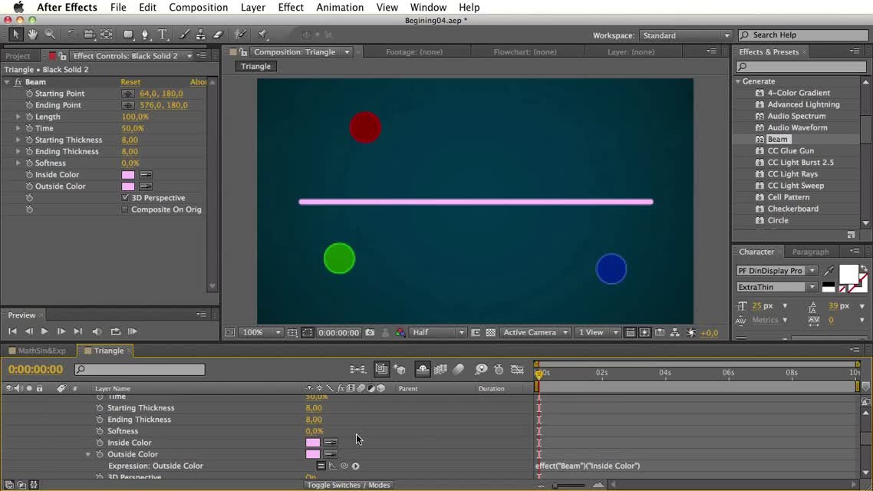
Task: Enable Motion Blur switch in timeline
Action: (x=458, y=369)
